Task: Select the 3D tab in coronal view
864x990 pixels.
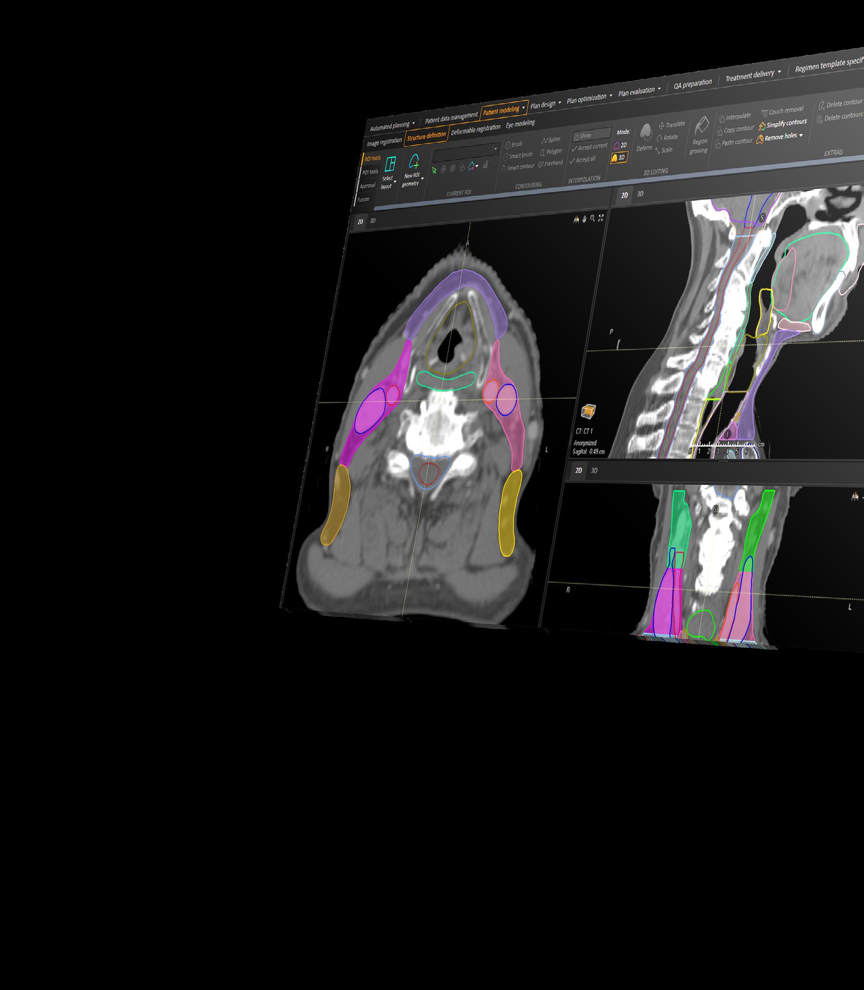Action: 594,470
